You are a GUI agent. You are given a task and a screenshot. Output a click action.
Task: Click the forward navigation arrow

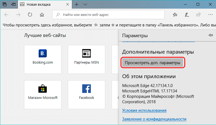[x=18, y=15]
